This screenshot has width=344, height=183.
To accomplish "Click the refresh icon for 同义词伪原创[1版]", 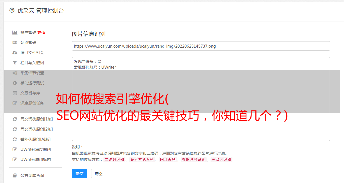I will pyautogui.click(x=15, y=119).
